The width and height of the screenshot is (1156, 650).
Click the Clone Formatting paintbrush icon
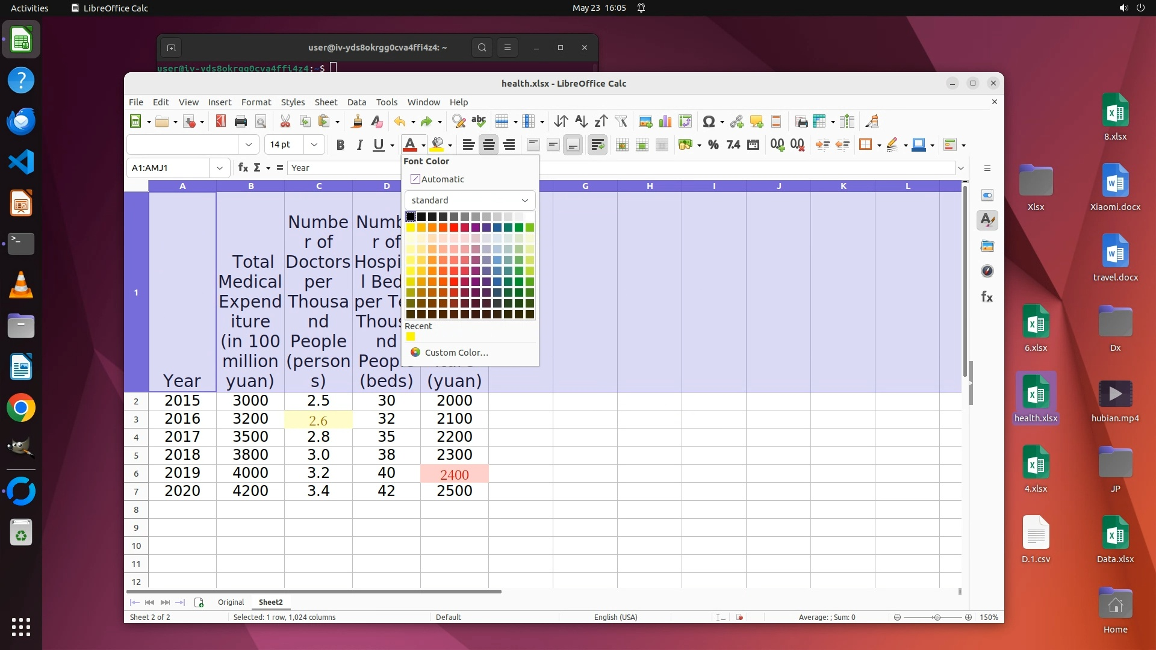tap(356, 122)
